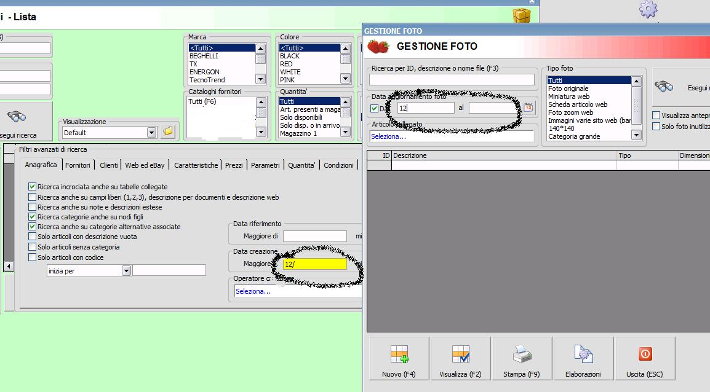Click down arrow of Colore list

(x=346, y=79)
